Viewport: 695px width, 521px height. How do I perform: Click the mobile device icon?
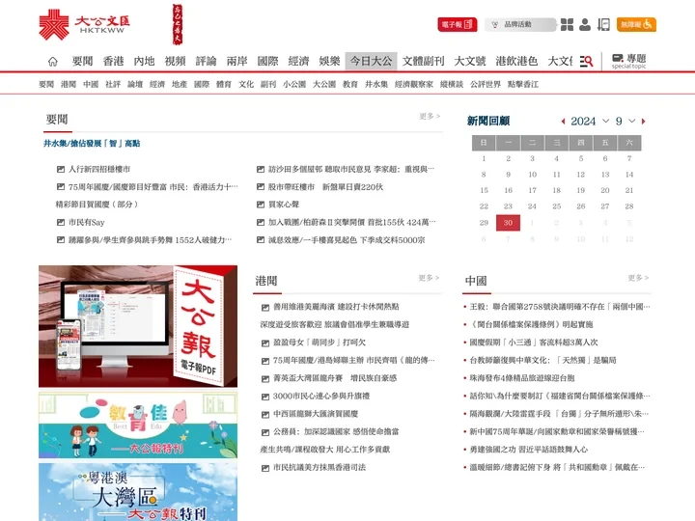click(603, 24)
